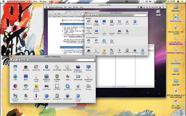Viewport: 186px width, 116px height.
Task: Open Date & Time pane in front window
Action: (67, 68)
